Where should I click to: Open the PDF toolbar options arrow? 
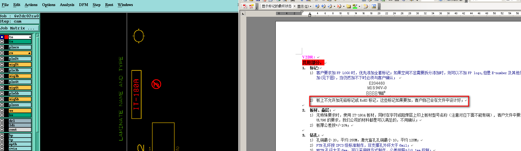[257, 7]
